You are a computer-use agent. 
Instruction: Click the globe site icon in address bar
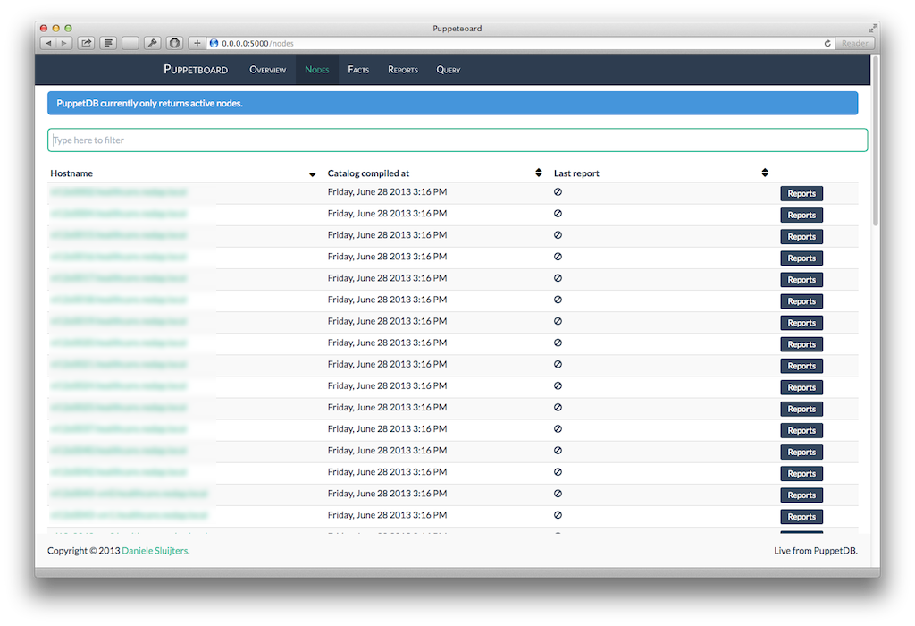click(214, 43)
